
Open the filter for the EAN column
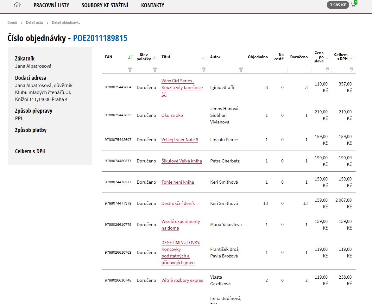click(x=130, y=70)
